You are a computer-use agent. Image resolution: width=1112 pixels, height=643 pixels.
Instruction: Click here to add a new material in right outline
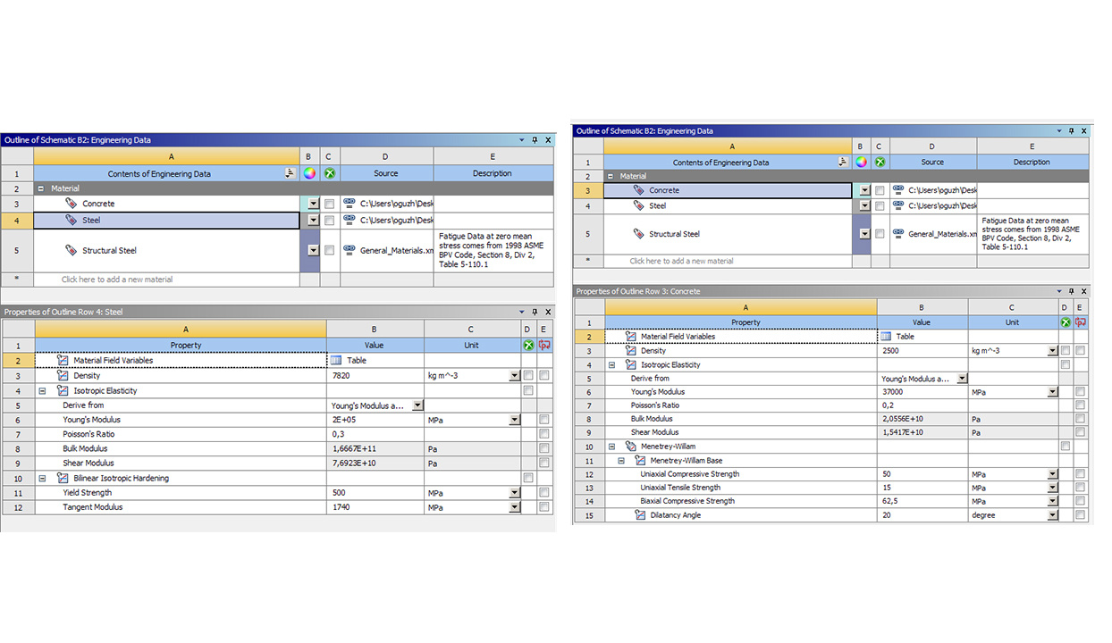point(681,261)
